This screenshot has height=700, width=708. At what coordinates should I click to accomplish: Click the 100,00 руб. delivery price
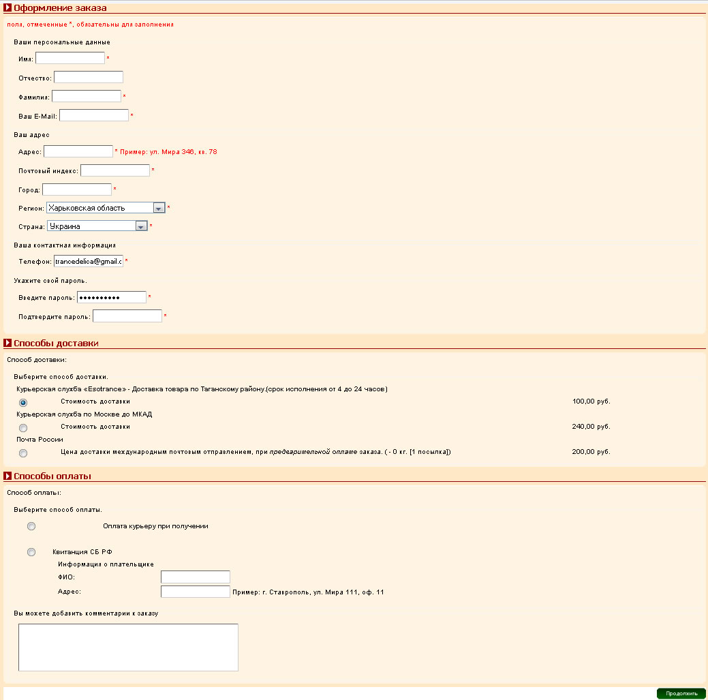[591, 401]
